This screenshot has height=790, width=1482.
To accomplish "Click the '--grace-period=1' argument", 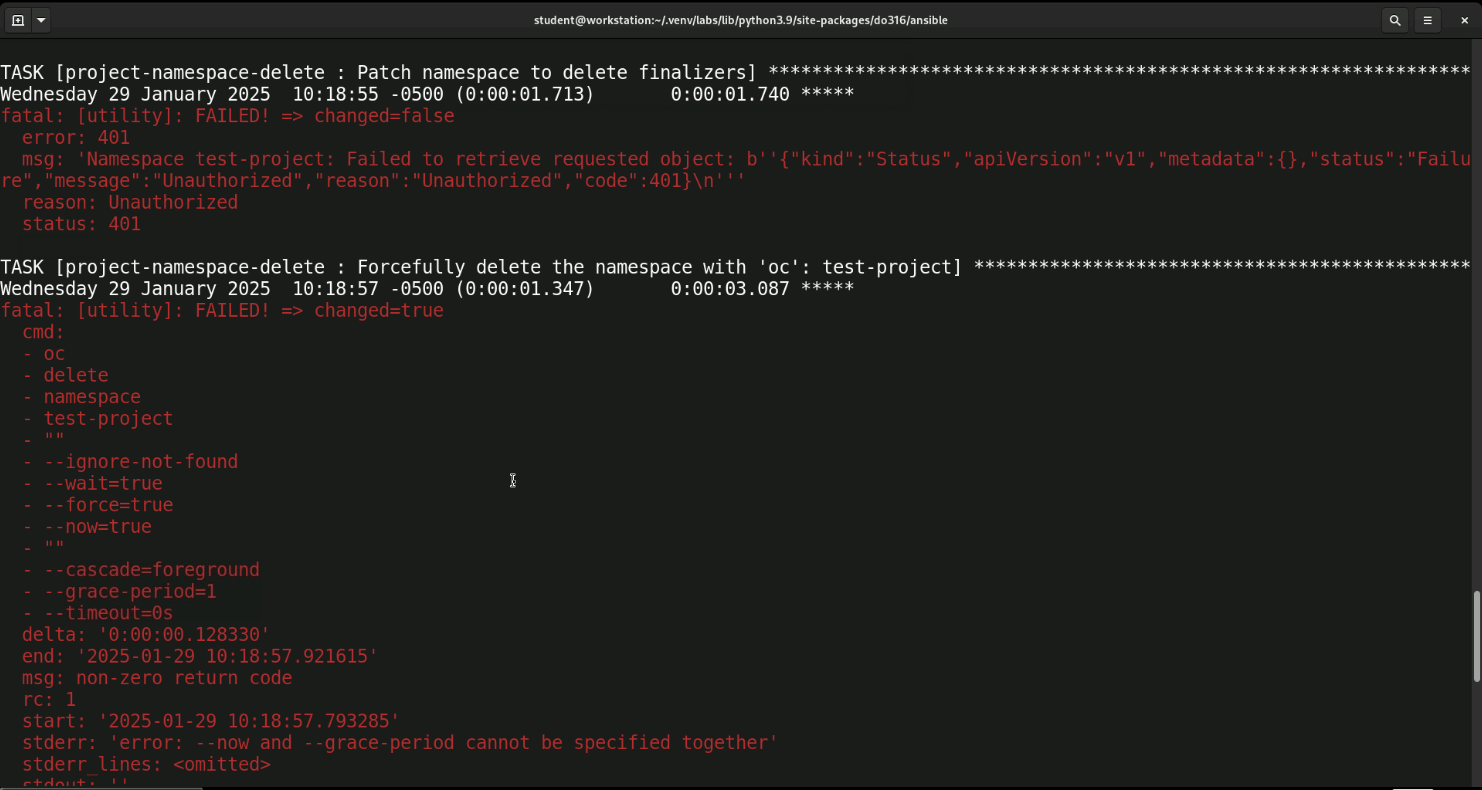I will coord(130,591).
